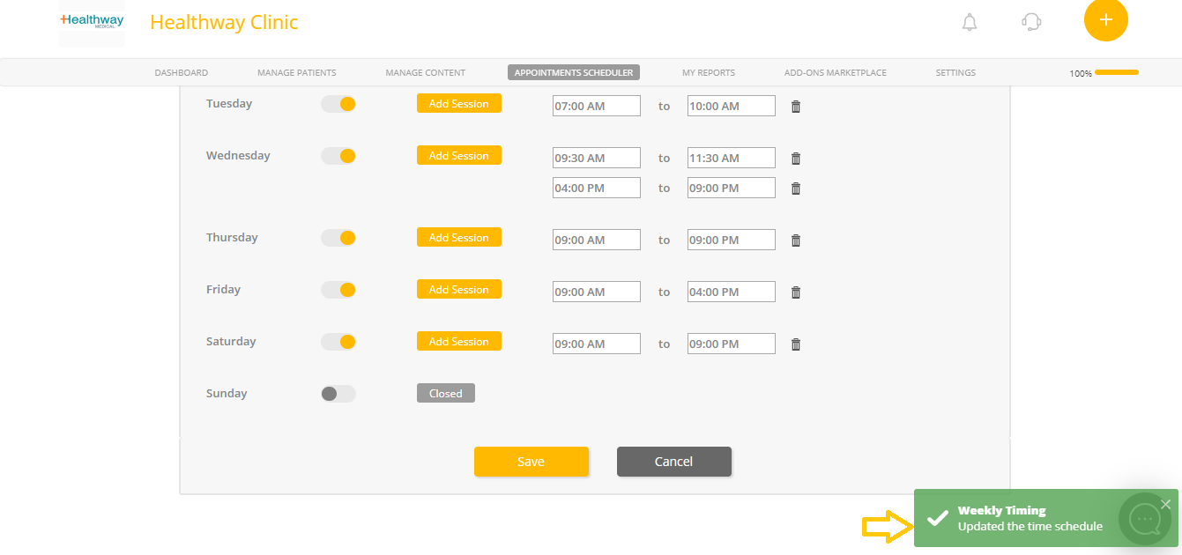Add Session for Friday
1182x555 pixels.
click(x=459, y=290)
